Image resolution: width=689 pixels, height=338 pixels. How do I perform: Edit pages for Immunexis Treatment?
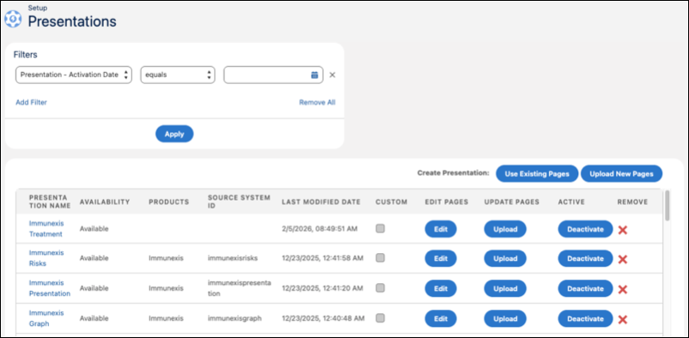441,229
